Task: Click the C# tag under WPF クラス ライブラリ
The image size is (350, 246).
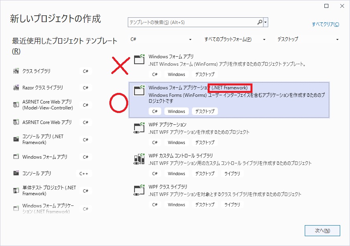Action: (x=155, y=205)
